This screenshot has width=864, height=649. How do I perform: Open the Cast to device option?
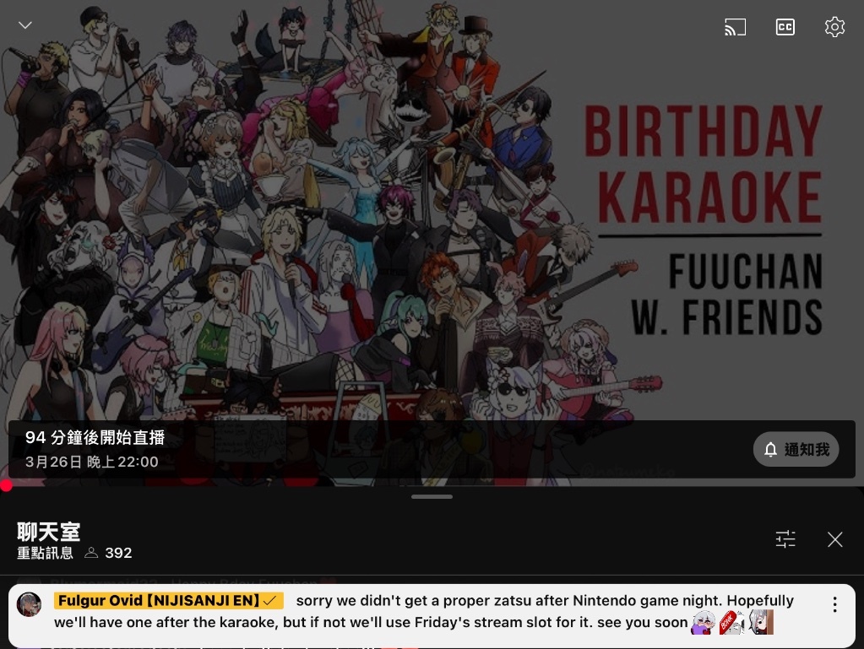[x=735, y=27]
